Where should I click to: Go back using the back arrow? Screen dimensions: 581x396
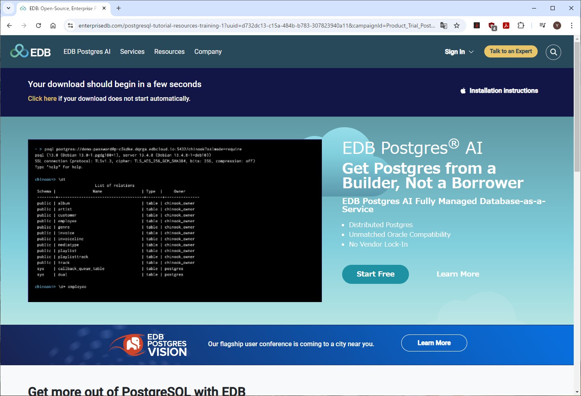(9, 25)
